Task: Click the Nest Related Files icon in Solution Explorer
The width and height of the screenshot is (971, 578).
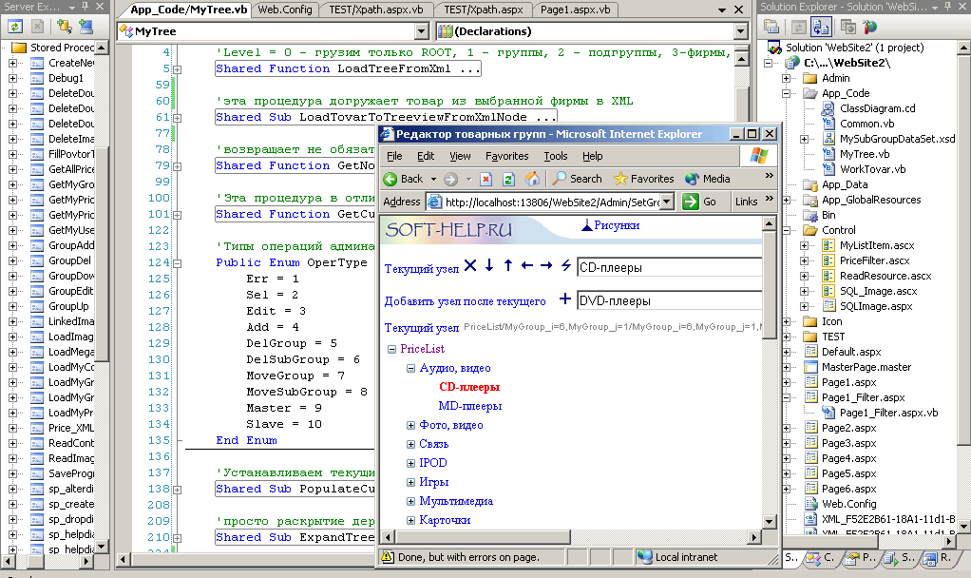Action: pos(821,26)
